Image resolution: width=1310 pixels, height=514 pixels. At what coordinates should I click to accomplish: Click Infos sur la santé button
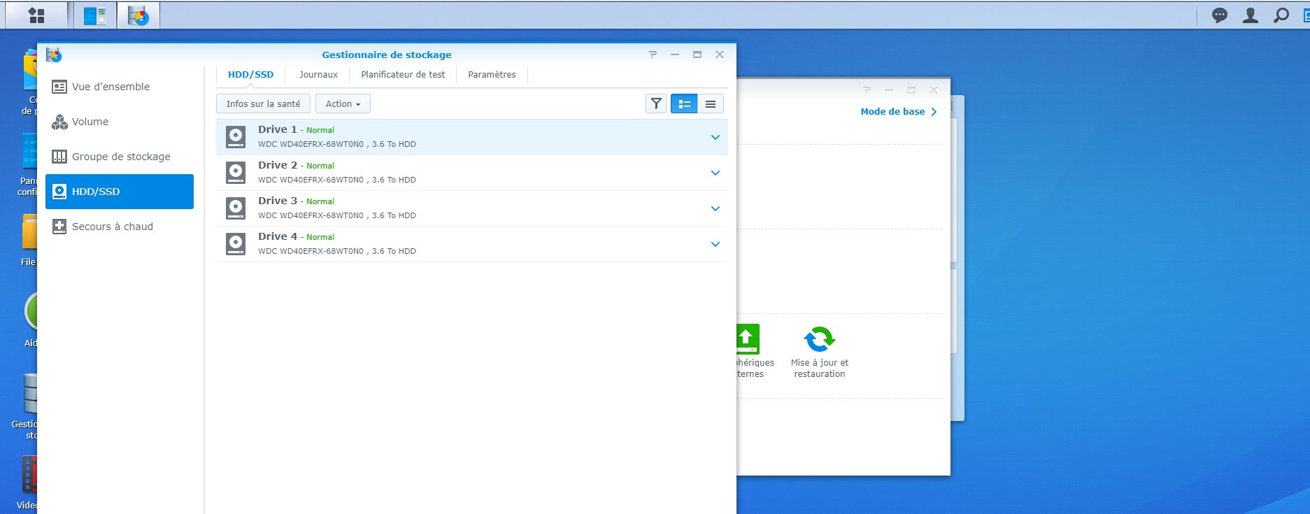pos(263,103)
